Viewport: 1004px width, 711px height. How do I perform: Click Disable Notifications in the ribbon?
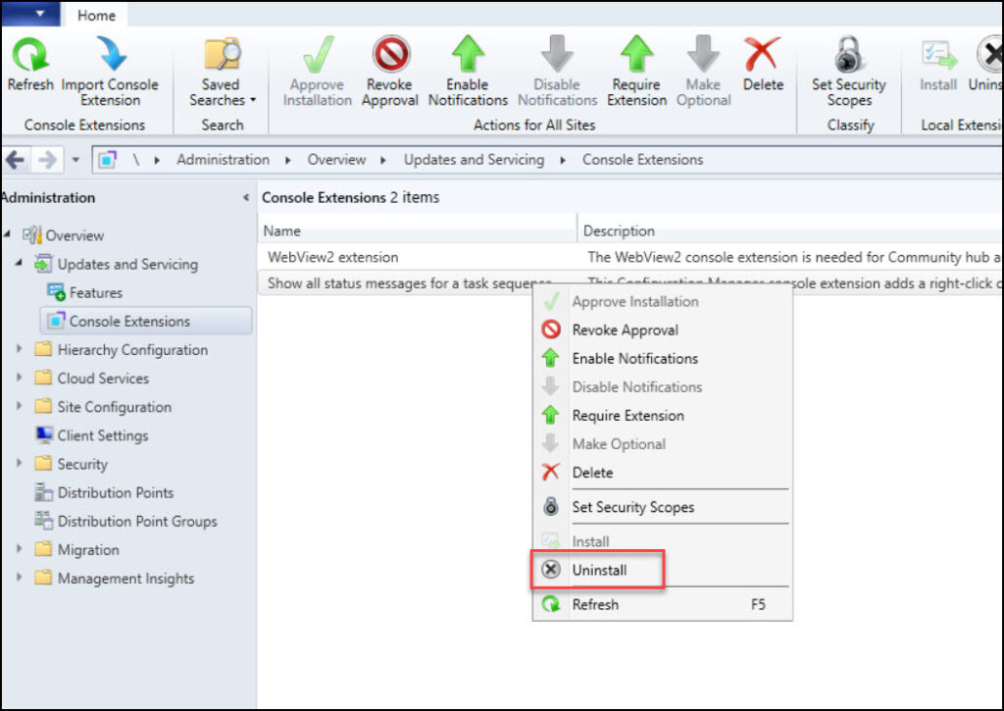(557, 71)
